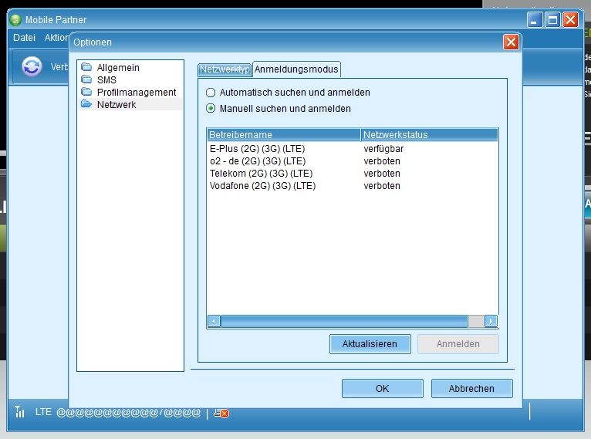Maximize the Mobile Partner window
The width and height of the screenshot is (591, 439).
coord(552,19)
